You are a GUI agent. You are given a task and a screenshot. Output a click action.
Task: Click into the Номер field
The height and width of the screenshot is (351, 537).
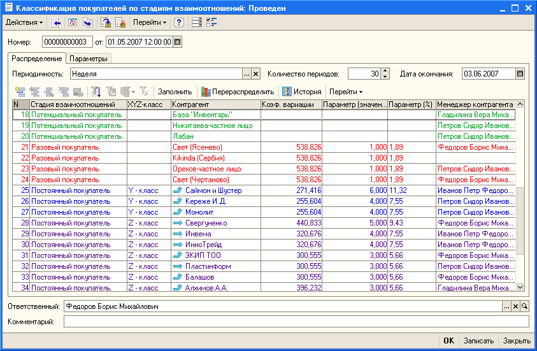coord(67,42)
